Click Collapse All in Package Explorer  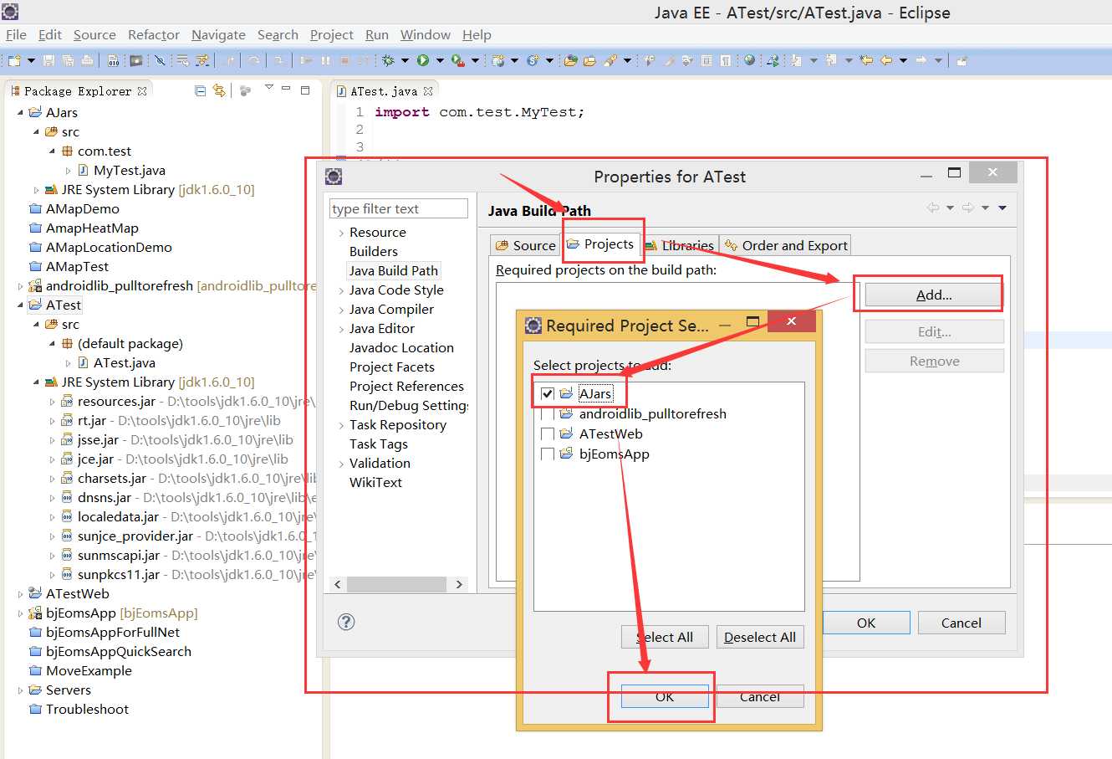point(200,90)
